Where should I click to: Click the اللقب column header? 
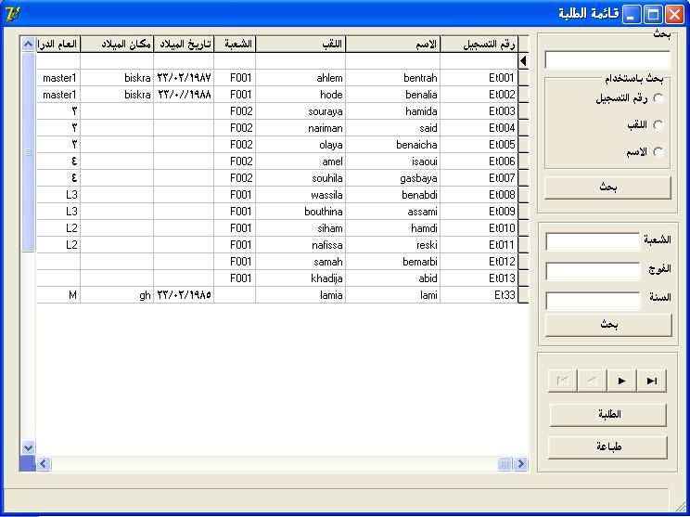point(300,44)
